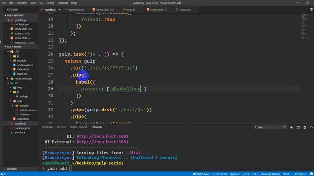The width and height of the screenshot is (314, 176).
Task: Close the gulpfile.js editor tab
Action: point(60,10)
